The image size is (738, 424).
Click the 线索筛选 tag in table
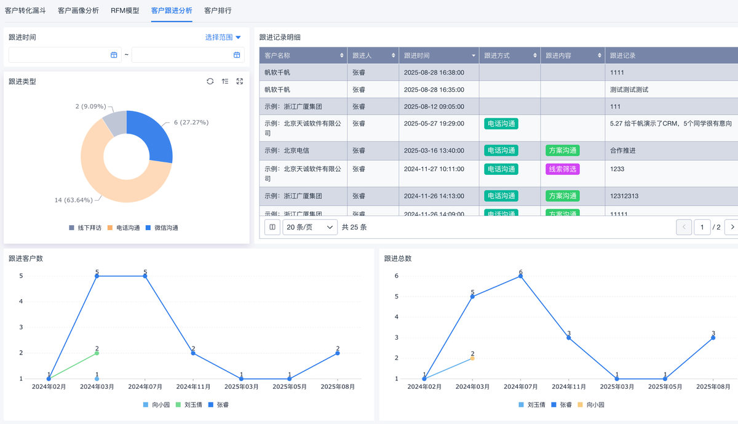click(562, 169)
